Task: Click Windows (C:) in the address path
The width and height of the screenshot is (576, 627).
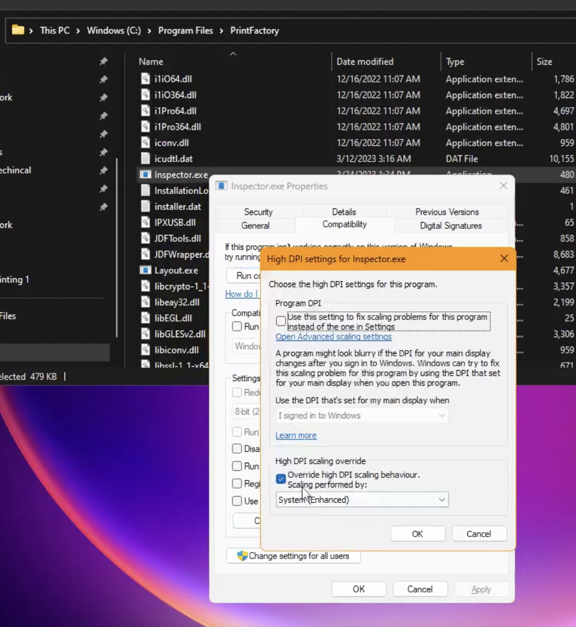Action: pyautogui.click(x=114, y=30)
